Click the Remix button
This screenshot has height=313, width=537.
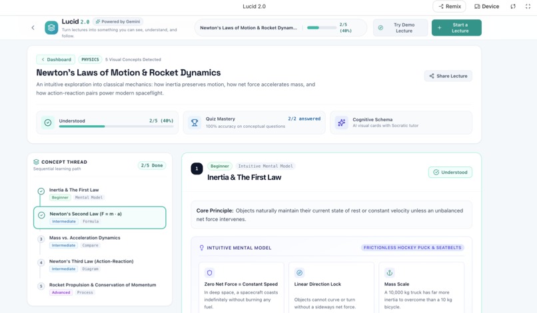[x=449, y=6]
